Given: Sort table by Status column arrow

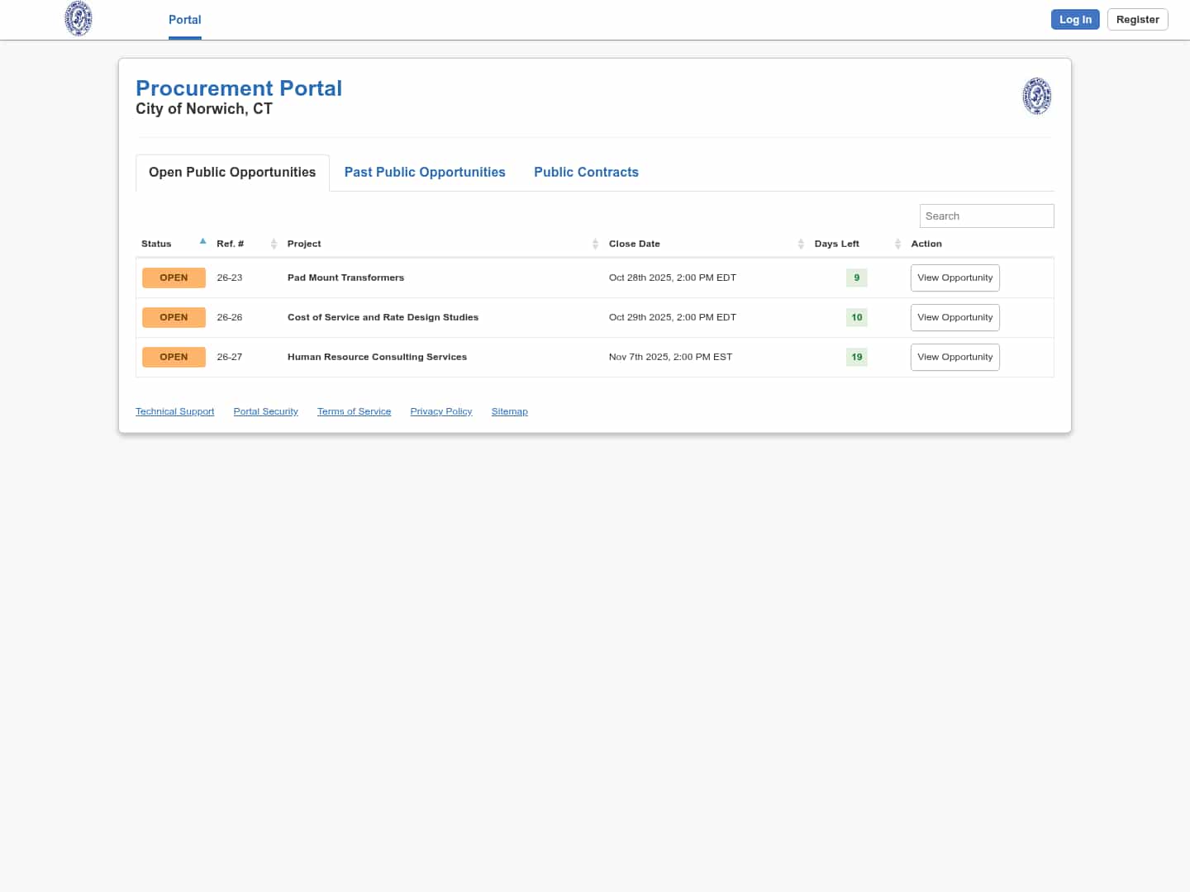Looking at the screenshot, I should 202,242.
